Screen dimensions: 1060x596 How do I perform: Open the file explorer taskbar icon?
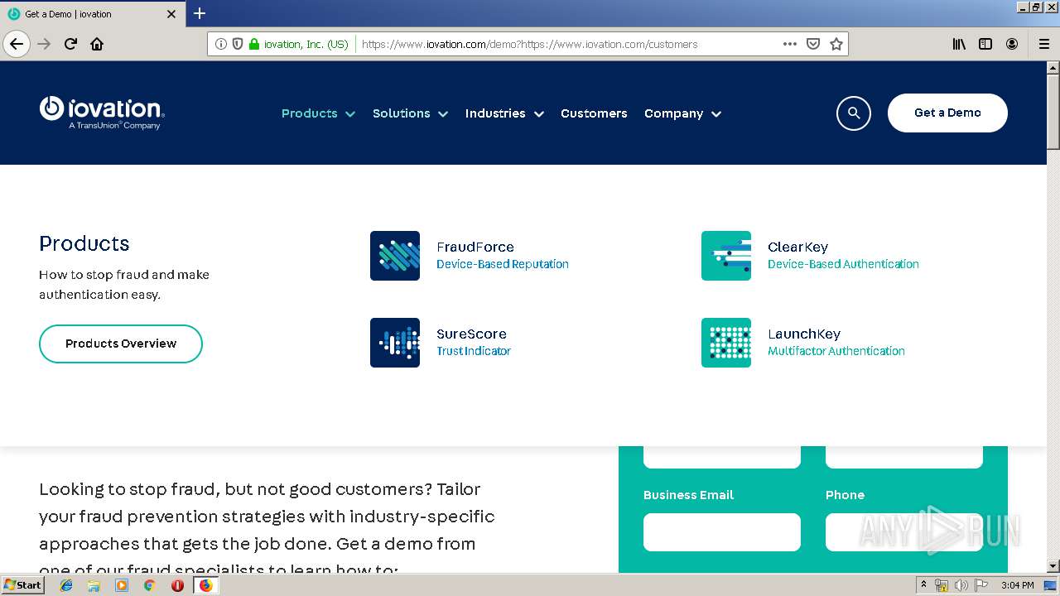pos(94,585)
